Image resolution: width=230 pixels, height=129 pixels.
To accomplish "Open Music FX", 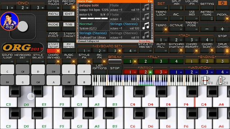I will click(x=69, y=61).
